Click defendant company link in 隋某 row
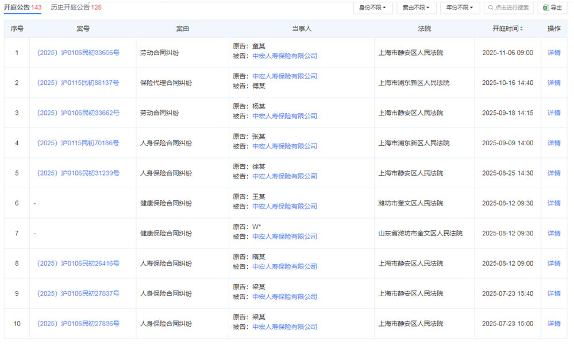Screen dimensions: 574x345 [284, 266]
